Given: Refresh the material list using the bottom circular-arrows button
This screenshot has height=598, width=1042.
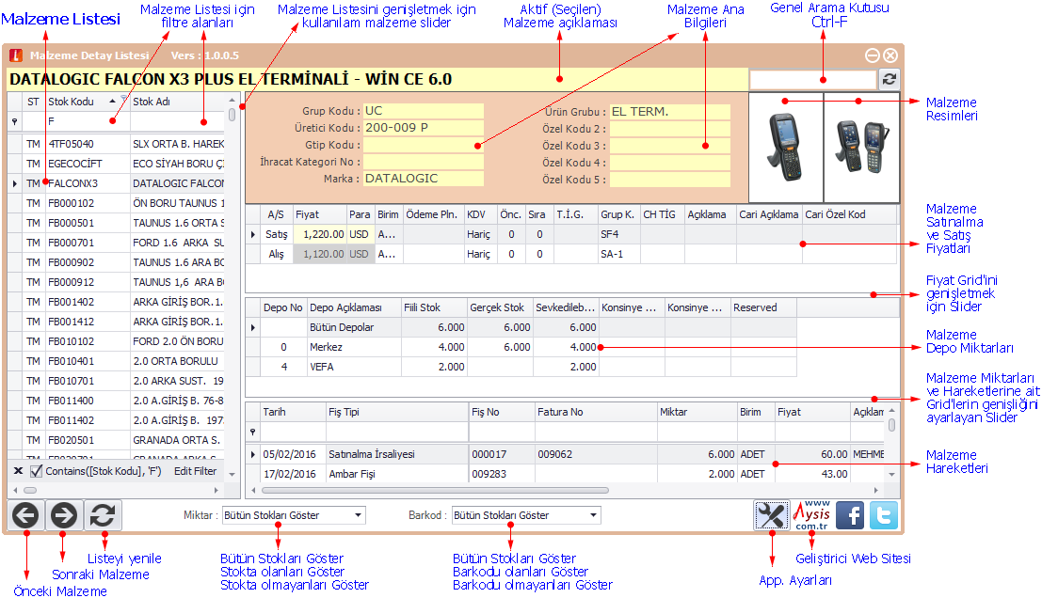Looking at the screenshot, I should coord(103,515).
